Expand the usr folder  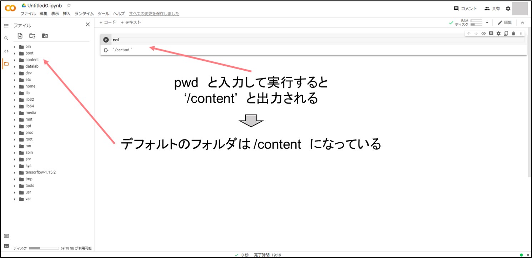[15, 192]
